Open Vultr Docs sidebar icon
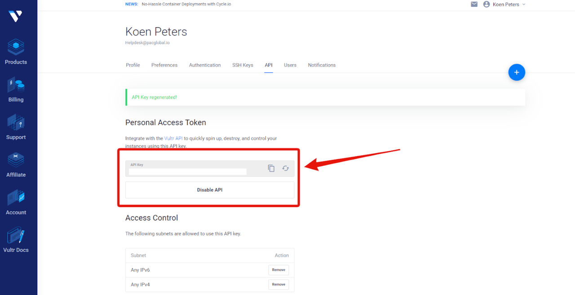Image resolution: width=575 pixels, height=295 pixels. tap(16, 235)
